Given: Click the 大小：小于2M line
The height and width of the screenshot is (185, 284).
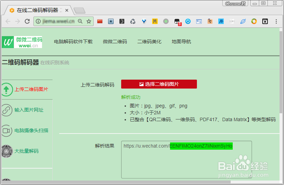Looking at the screenshot, I should (x=145, y=113).
